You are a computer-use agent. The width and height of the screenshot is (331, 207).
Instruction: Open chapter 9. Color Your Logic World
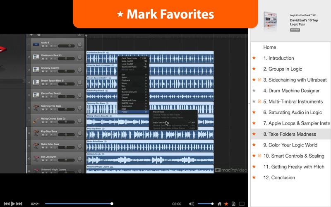click(x=290, y=145)
